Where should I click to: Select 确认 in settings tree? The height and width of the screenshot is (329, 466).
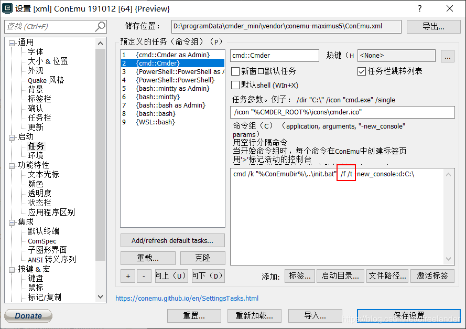36,108
